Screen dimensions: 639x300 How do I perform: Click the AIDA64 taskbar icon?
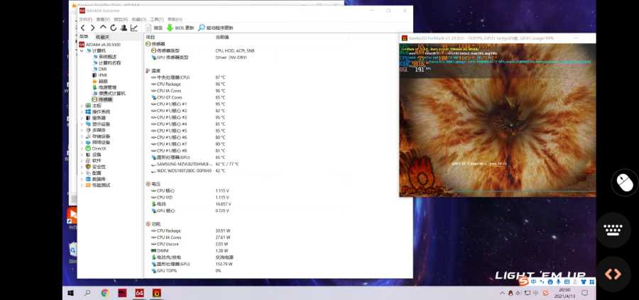[x=139, y=293]
